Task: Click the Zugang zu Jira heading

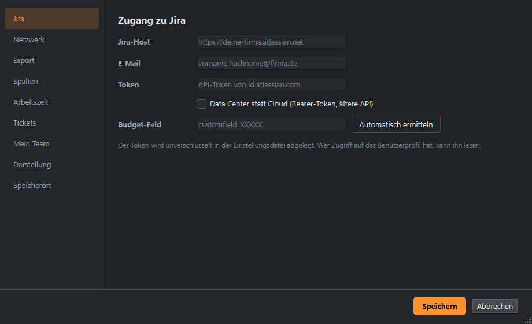Action: coord(152,20)
